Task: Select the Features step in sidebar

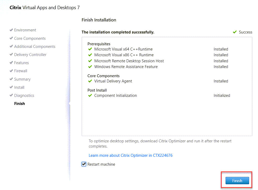Action: [x=21, y=63]
